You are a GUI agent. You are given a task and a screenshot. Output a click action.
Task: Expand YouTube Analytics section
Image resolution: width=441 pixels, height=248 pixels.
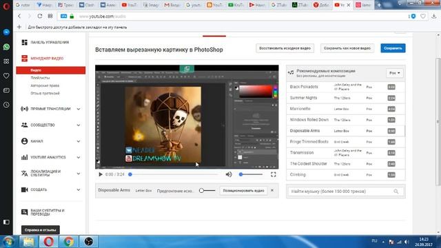pyautogui.click(x=79, y=157)
